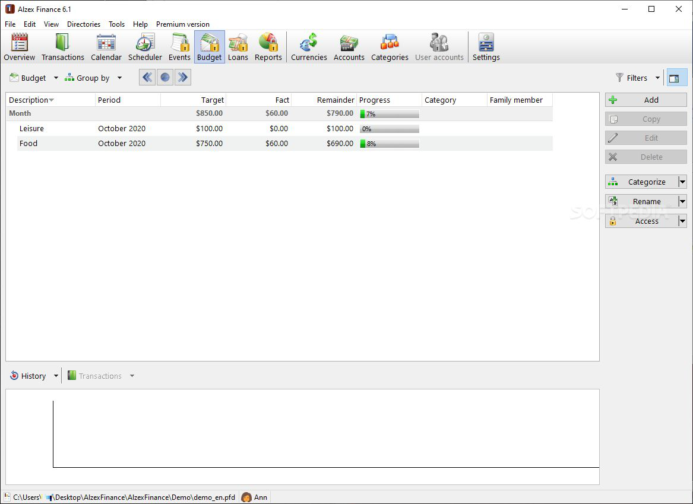Image resolution: width=693 pixels, height=504 pixels.
Task: Open the Help menu
Action: coord(140,24)
